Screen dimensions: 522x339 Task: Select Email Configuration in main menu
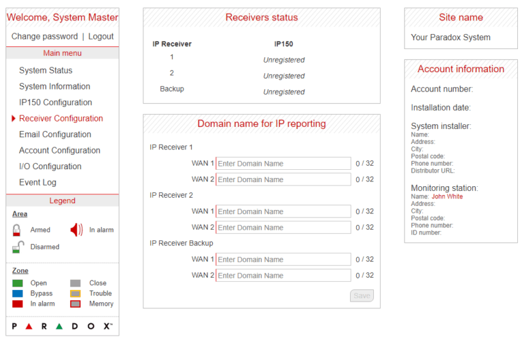tap(55, 135)
